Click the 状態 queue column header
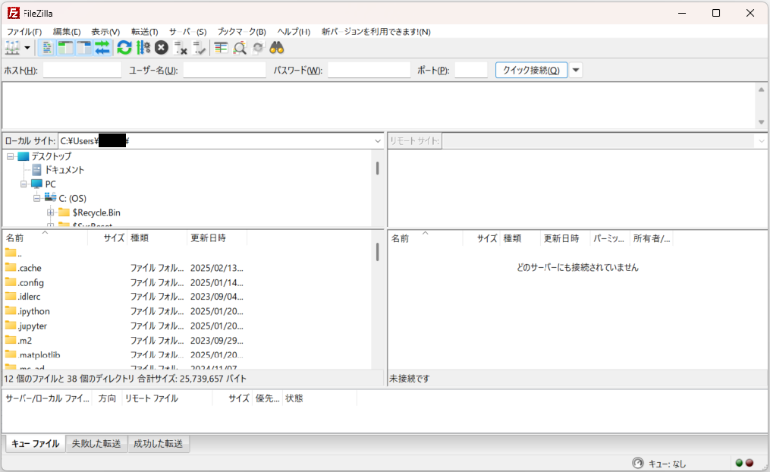The width and height of the screenshot is (770, 472). 319,398
